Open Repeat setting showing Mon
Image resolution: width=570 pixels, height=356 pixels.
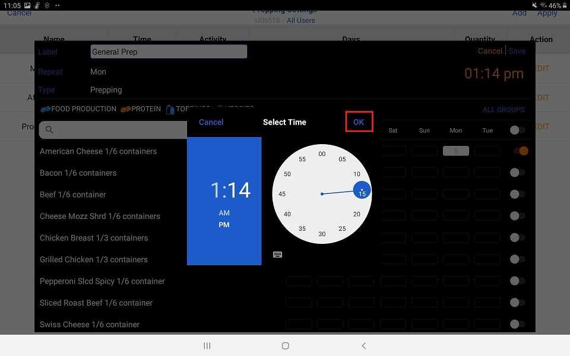coord(98,72)
